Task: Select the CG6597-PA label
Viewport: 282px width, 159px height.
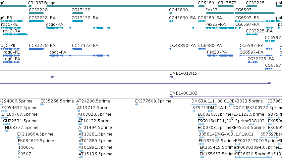Action: point(252,52)
